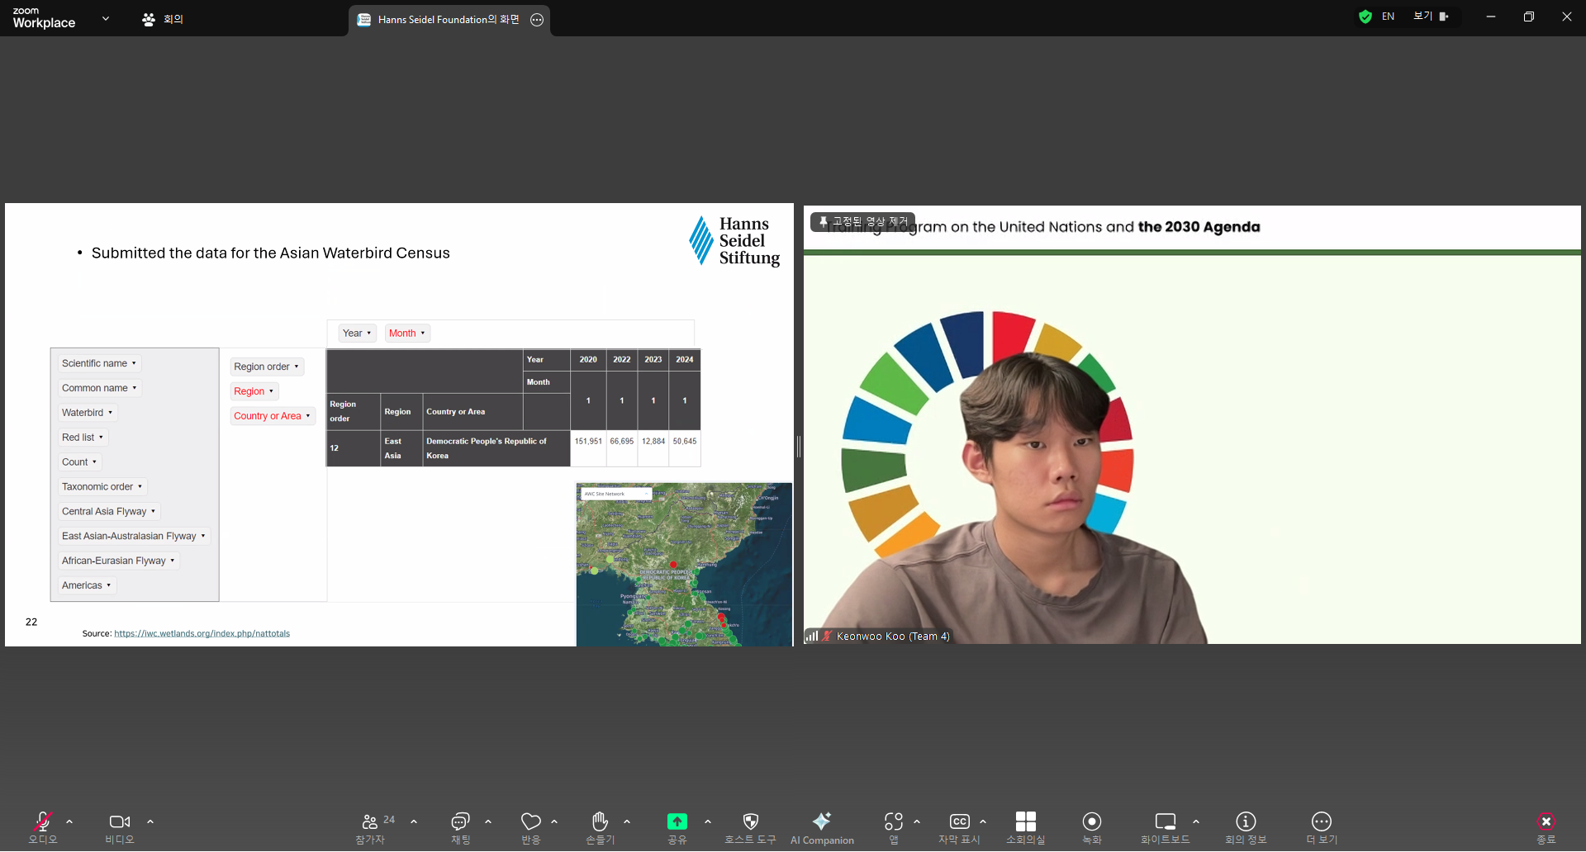Open the whiteboard (화이트보드) icon

click(1165, 821)
